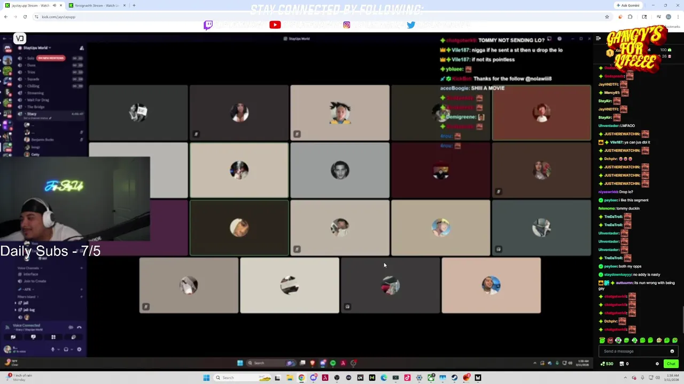
Task: Open niyaswrld's profile in chat
Action: [608, 192]
